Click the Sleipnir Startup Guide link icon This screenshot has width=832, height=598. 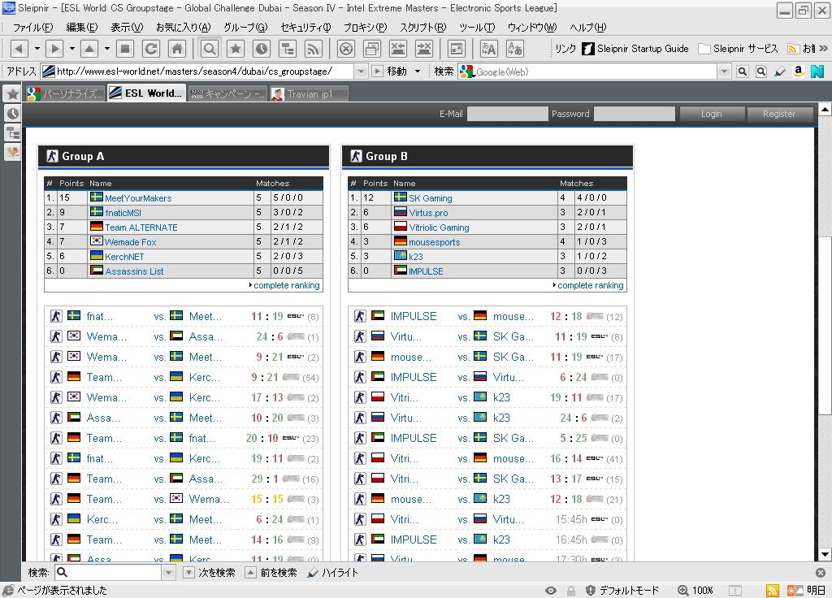coord(588,49)
